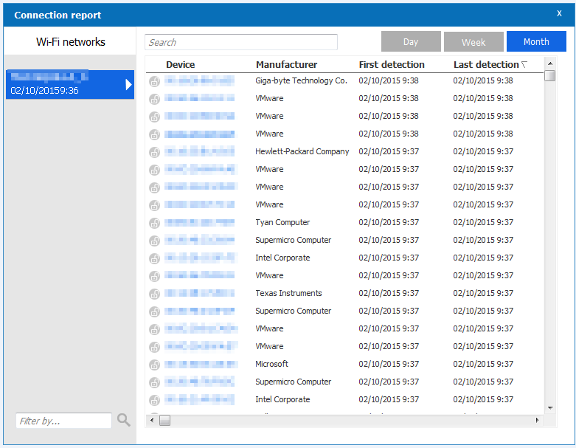Sort by the Manufacturer column header
This screenshot has height=448, width=576.
point(287,65)
